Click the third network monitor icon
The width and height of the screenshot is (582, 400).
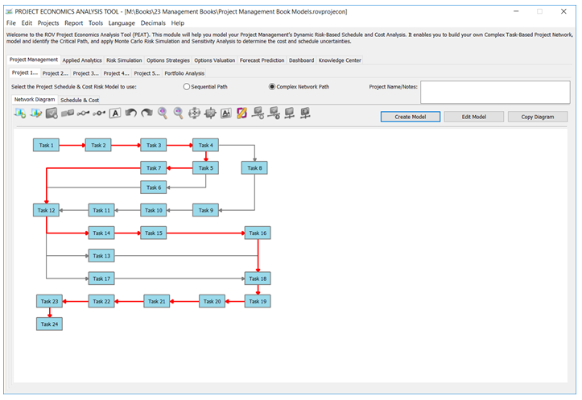[x=289, y=113]
